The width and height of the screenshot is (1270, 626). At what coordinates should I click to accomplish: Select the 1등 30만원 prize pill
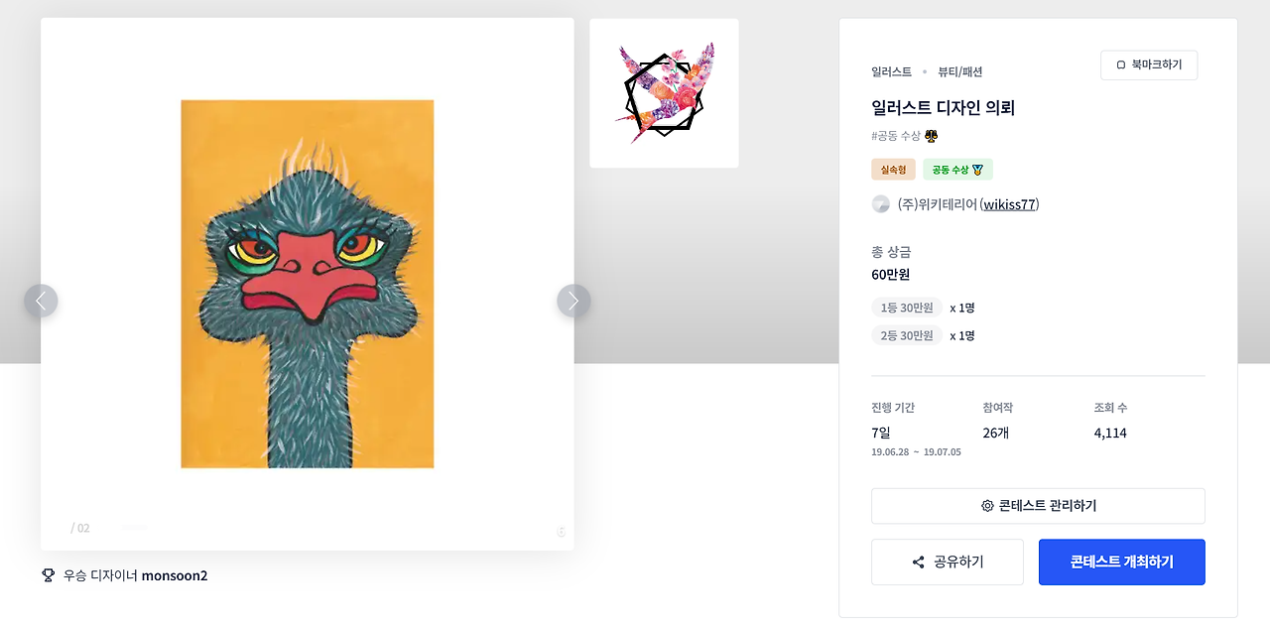pyautogui.click(x=907, y=308)
